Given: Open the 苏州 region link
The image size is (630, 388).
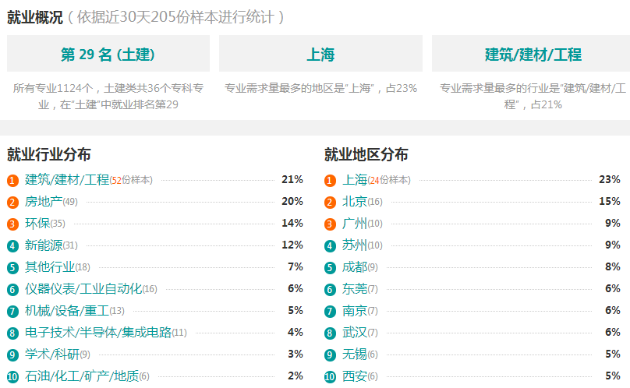Looking at the screenshot, I should tap(355, 245).
